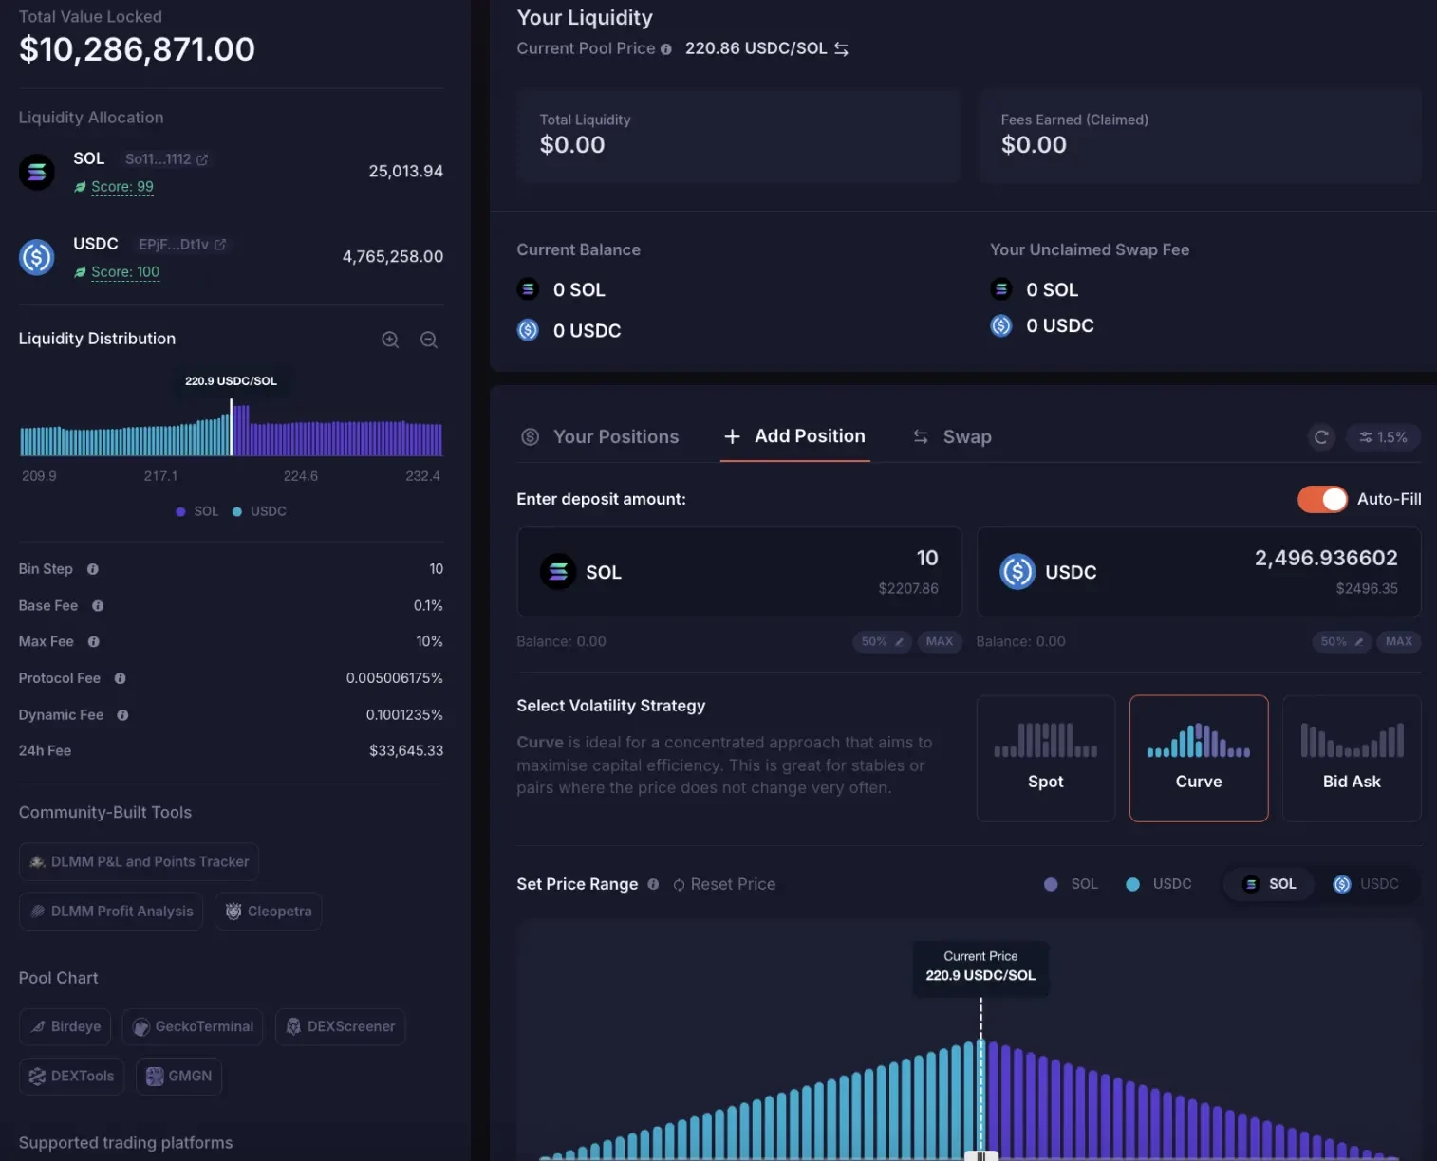Zoom out of the Liquidity Distribution chart
Image resolution: width=1437 pixels, height=1161 pixels.
pyautogui.click(x=428, y=340)
